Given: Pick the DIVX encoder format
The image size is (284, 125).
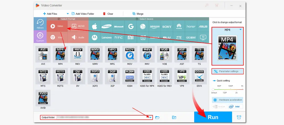Looking at the screenshot, I should (199, 76).
